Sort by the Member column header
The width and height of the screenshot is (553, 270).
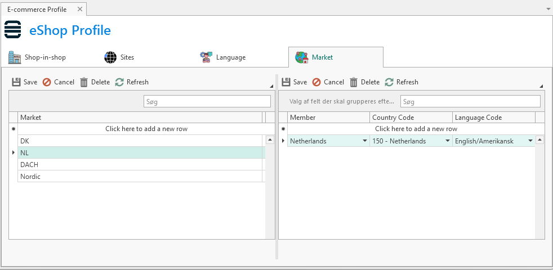329,118
